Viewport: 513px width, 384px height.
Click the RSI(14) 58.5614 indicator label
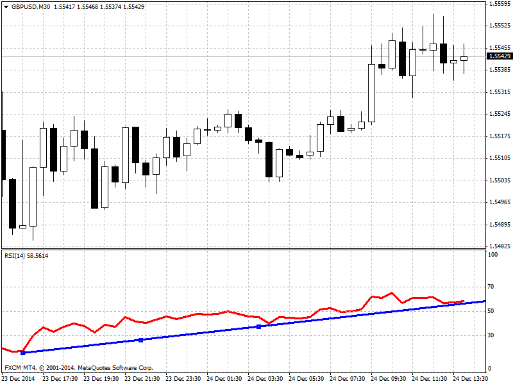(26, 255)
